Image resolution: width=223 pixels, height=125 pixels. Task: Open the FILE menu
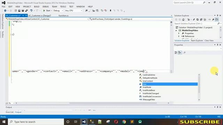(x=3, y=7)
